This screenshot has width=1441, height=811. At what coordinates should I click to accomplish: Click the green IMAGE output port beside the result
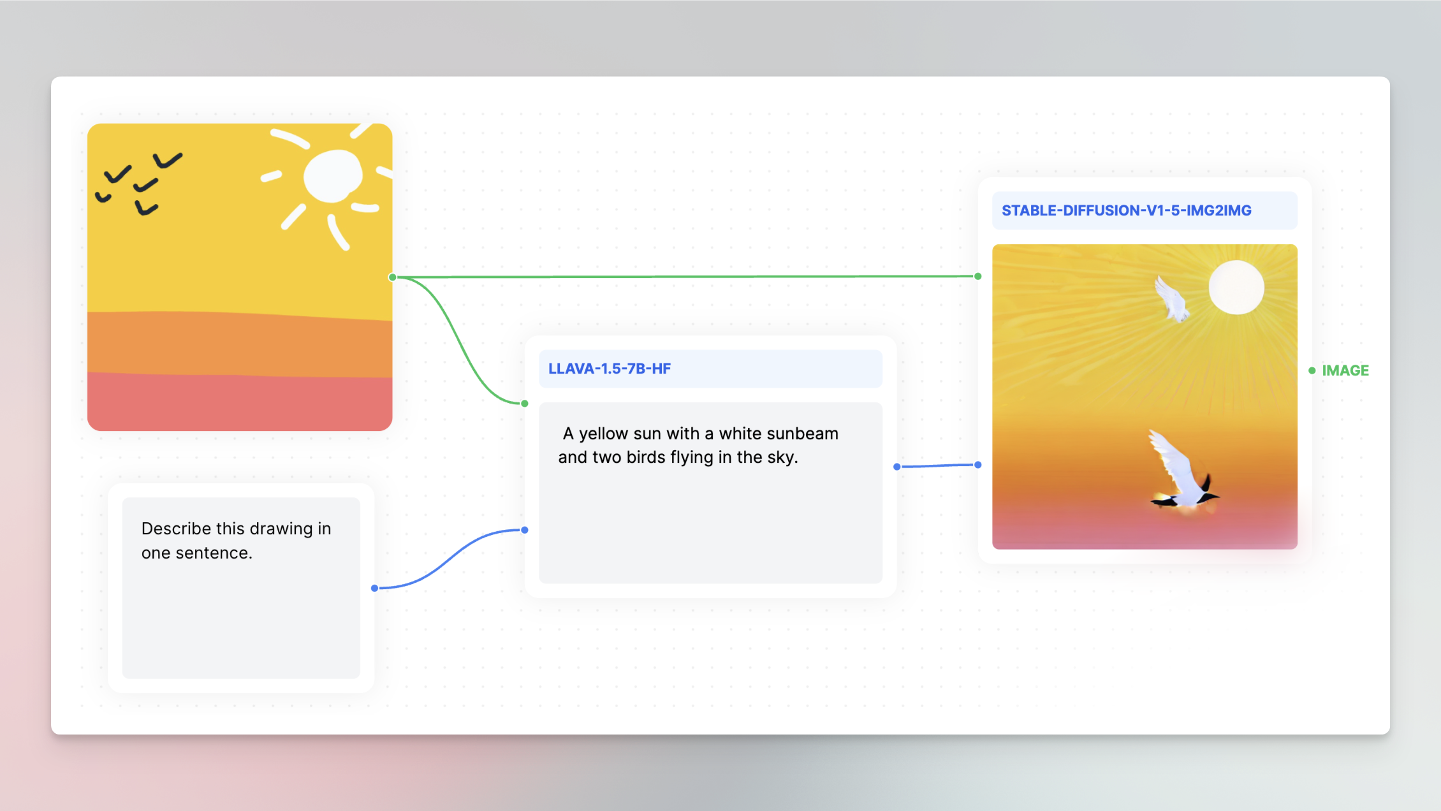[1311, 370]
